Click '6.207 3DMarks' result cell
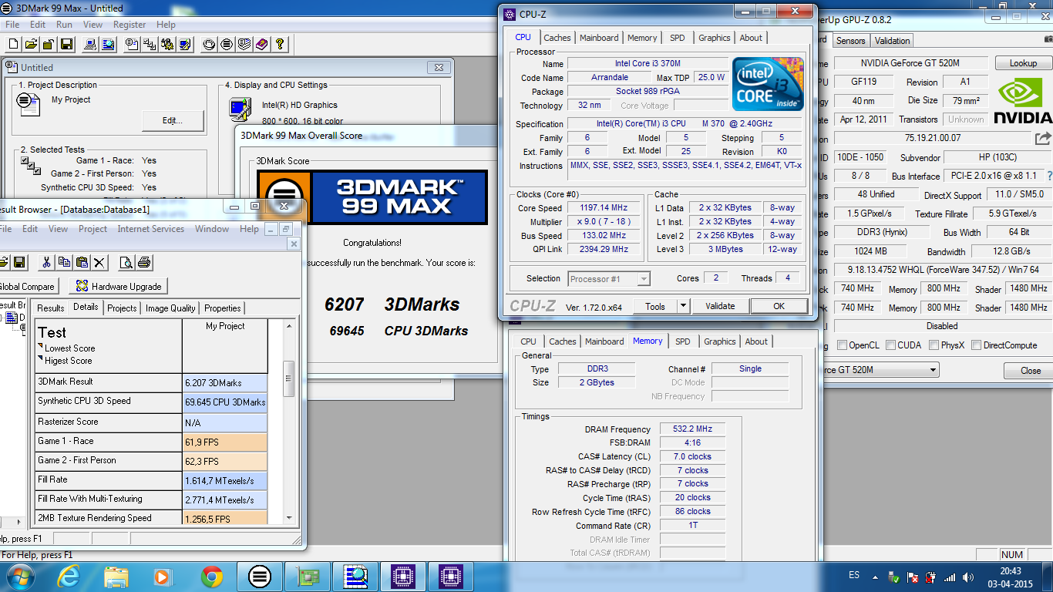Viewport: 1053px width, 592px height. (224, 383)
